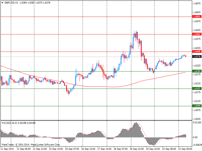Click the 19 Sep 15:00 time label
This screenshot has height=151, width=202.
click(x=153, y=149)
